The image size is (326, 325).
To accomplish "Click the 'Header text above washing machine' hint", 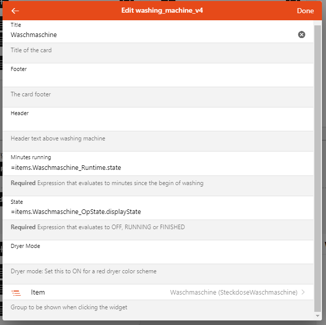I will pos(58,138).
